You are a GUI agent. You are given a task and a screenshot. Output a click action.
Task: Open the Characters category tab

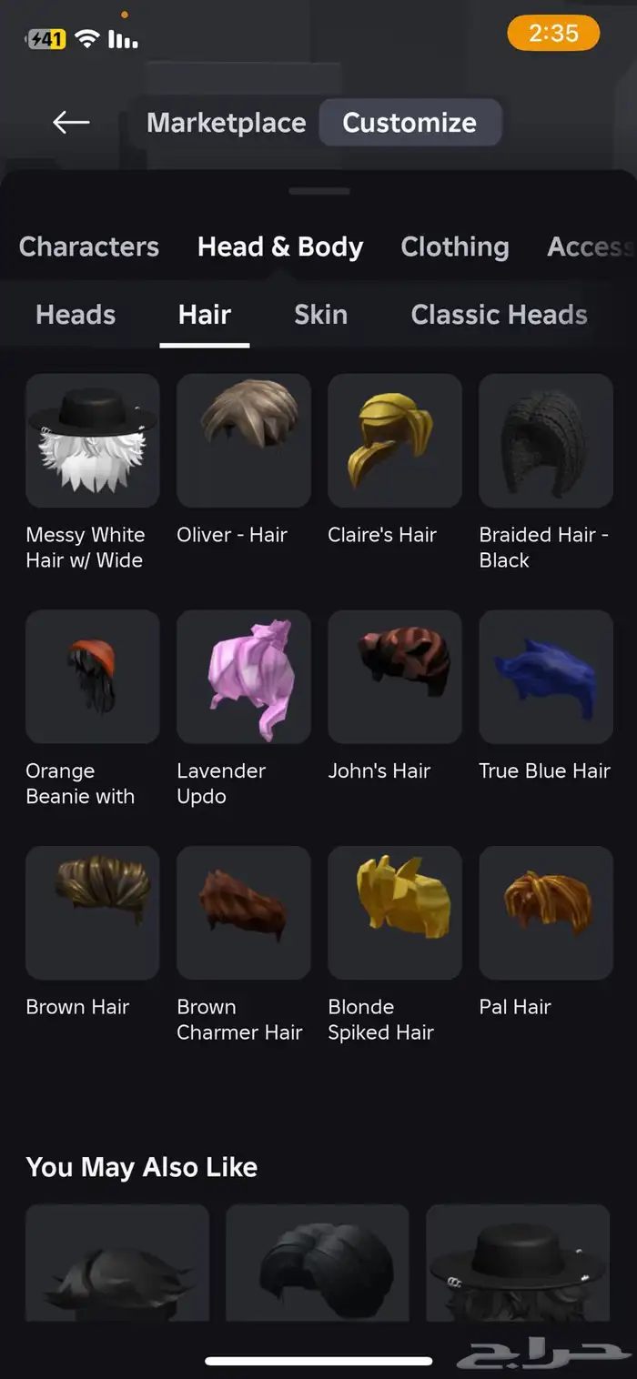pos(89,247)
